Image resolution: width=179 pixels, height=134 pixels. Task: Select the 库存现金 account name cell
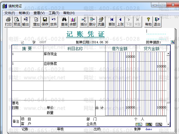[74, 56]
